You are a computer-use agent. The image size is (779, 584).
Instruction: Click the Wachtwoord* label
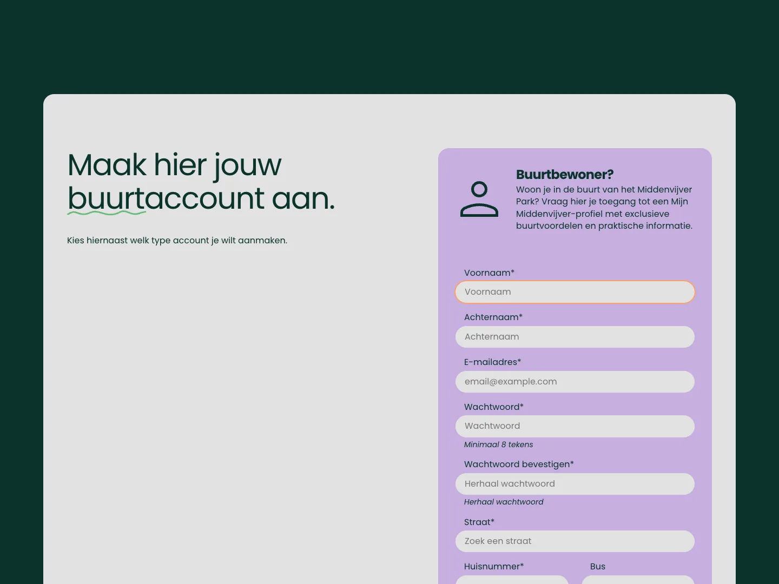click(x=494, y=407)
